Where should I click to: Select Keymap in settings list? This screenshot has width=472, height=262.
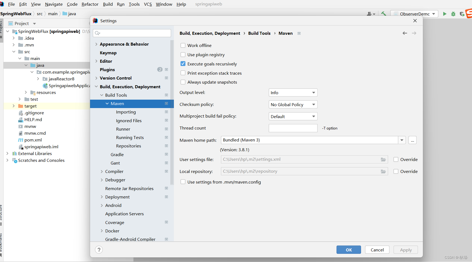[x=108, y=53]
